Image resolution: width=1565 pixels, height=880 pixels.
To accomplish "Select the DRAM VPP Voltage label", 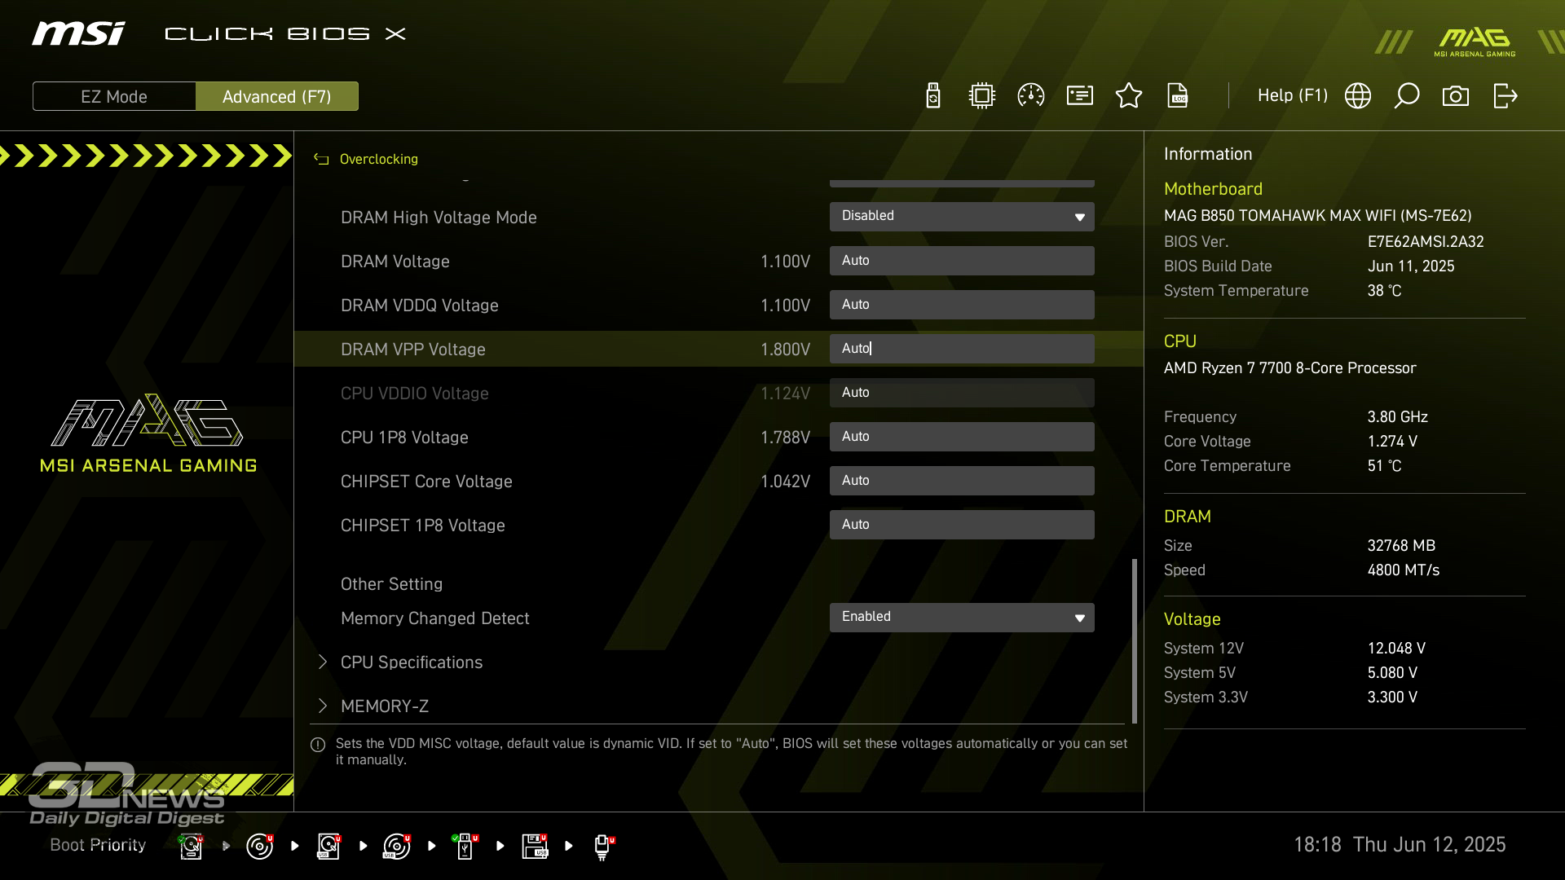I will (x=412, y=350).
